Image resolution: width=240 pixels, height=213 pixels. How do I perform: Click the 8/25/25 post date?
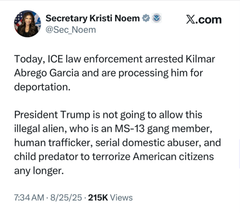point(66,198)
